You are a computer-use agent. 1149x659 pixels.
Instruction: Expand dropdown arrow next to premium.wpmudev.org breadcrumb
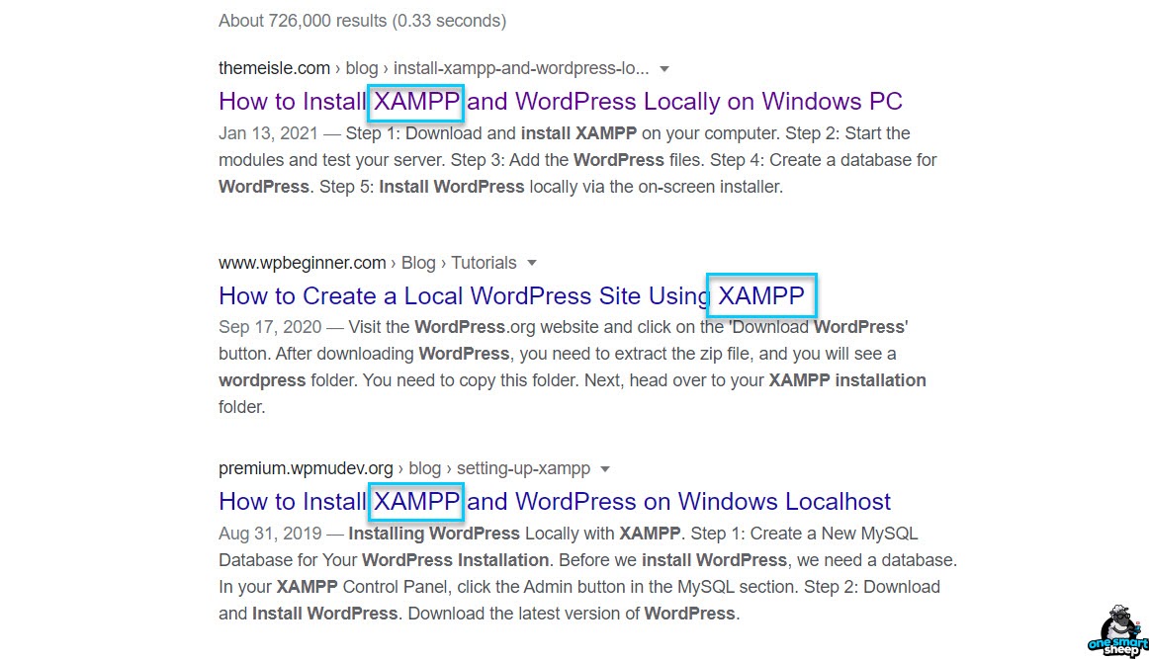pyautogui.click(x=605, y=468)
